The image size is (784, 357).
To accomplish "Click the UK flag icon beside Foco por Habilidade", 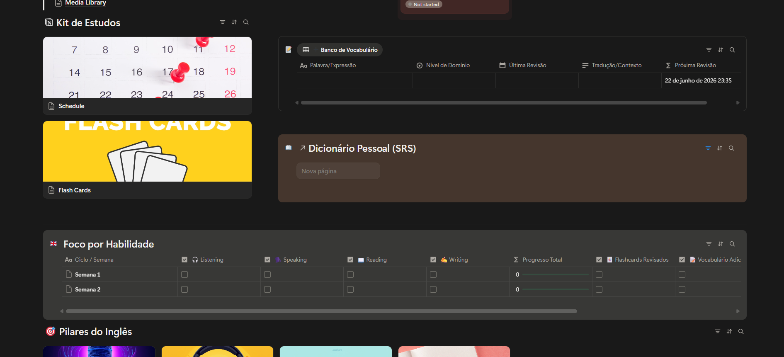I will tap(53, 244).
